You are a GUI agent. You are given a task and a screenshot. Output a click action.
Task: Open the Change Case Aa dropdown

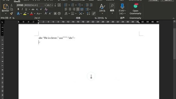pos(39,13)
